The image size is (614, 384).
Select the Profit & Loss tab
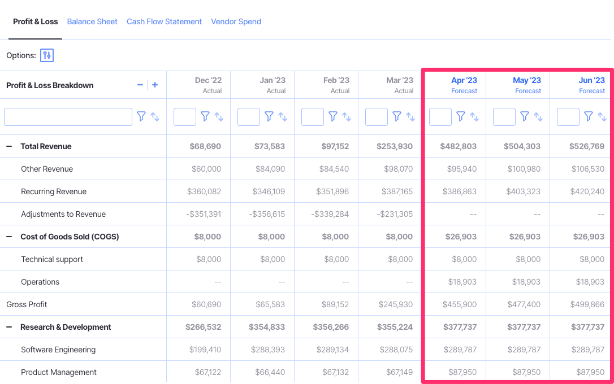coord(35,21)
